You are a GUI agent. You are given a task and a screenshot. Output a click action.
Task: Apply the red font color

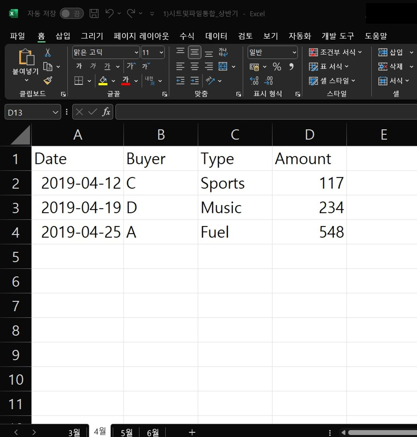pos(126,81)
